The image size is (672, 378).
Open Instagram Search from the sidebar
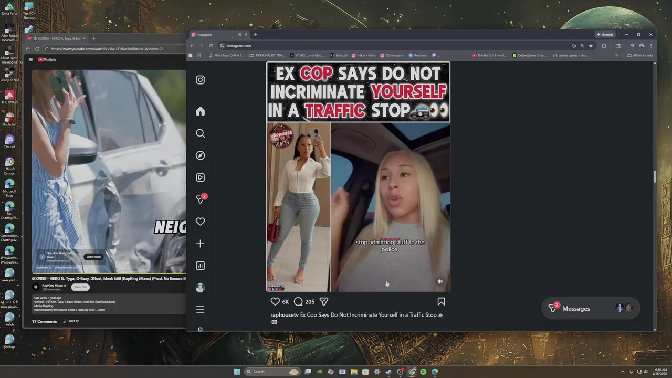(x=200, y=133)
